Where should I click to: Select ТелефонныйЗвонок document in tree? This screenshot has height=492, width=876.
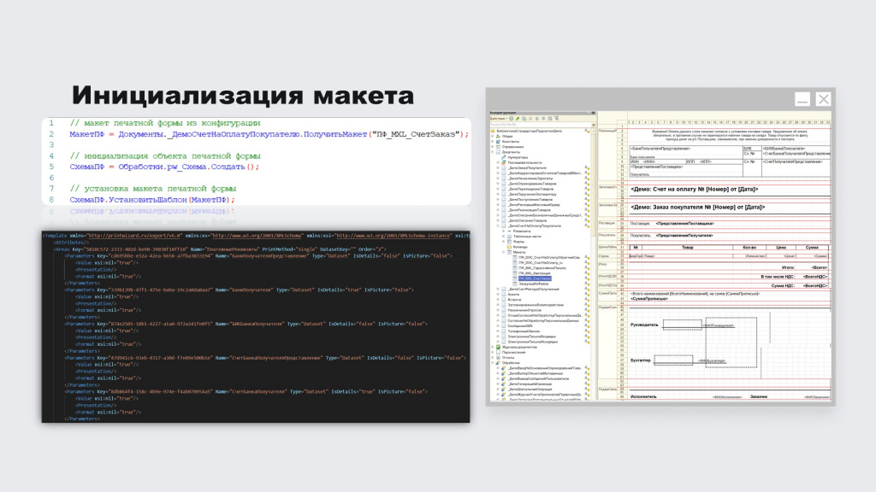click(524, 331)
